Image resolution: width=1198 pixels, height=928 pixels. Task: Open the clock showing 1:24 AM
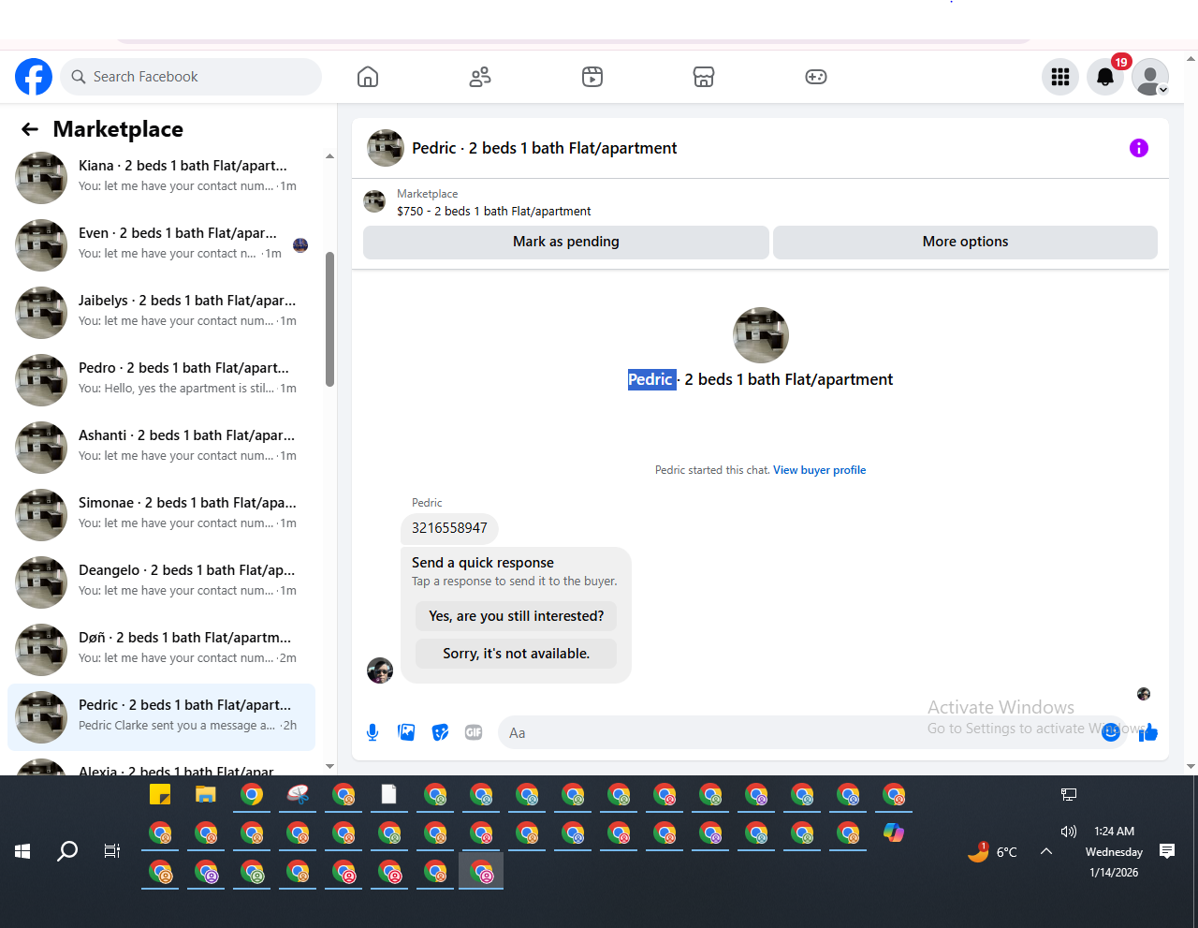point(1114,832)
